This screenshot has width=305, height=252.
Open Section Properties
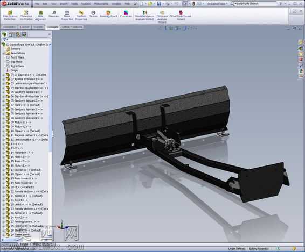point(81,16)
